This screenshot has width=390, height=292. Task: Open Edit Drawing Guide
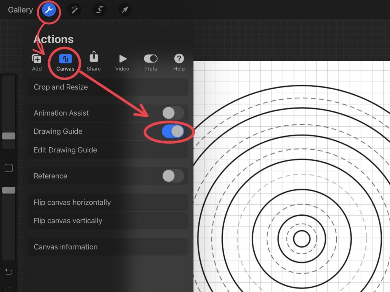pyautogui.click(x=108, y=150)
